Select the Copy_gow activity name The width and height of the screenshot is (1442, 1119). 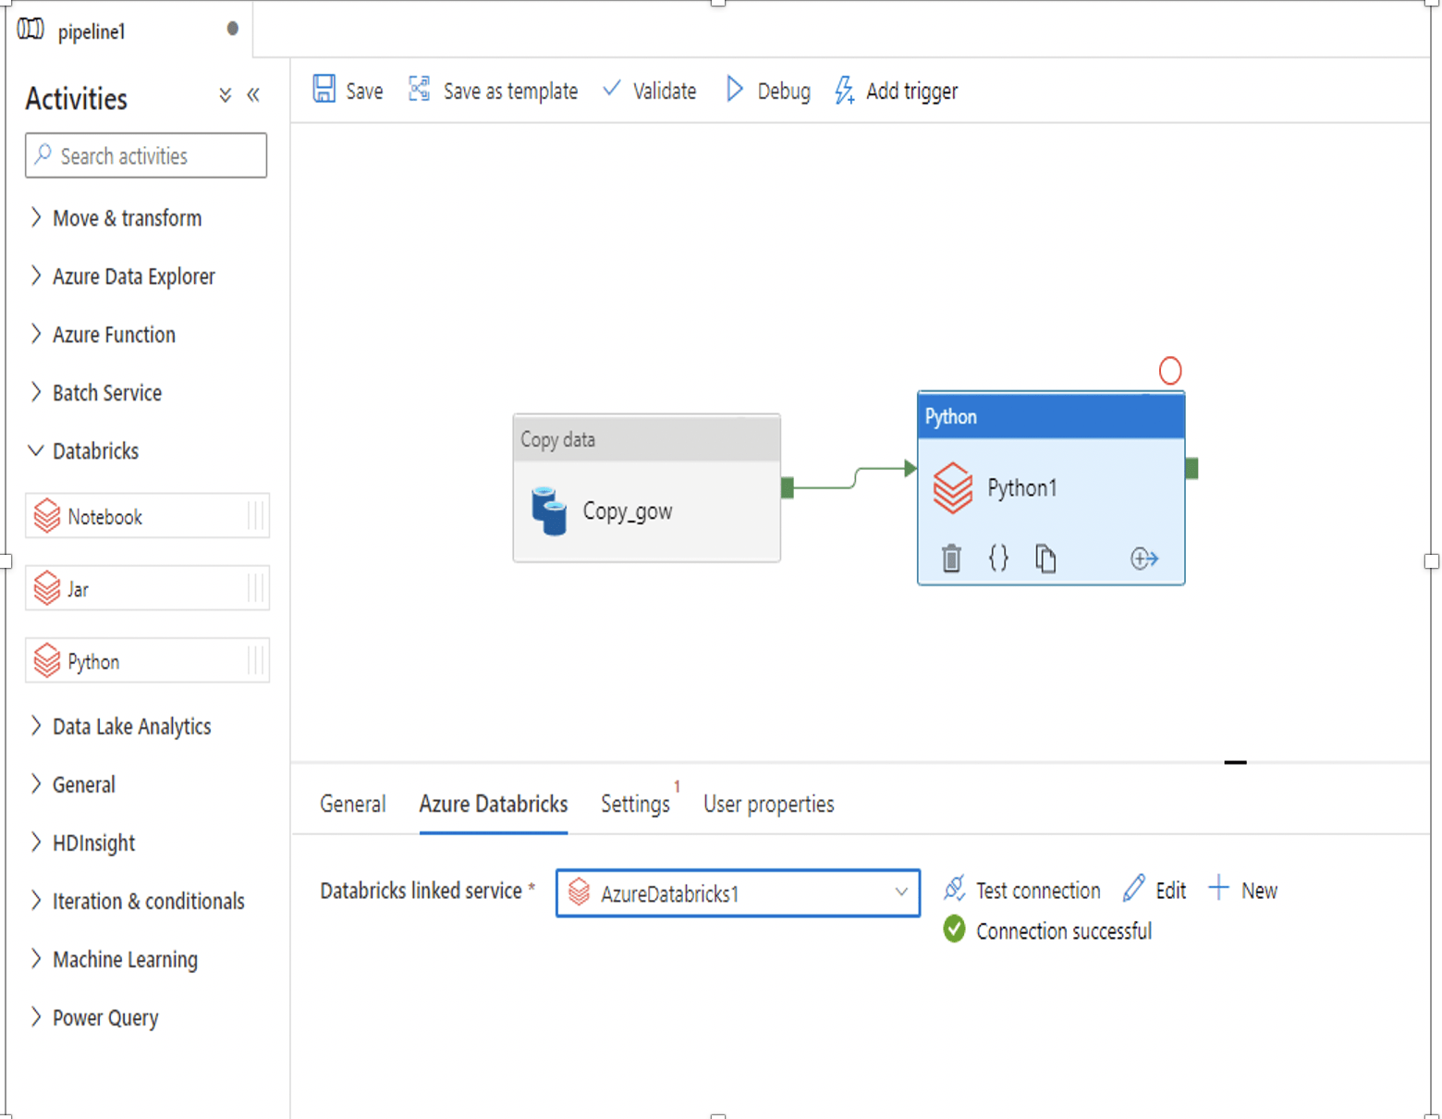[x=627, y=511]
